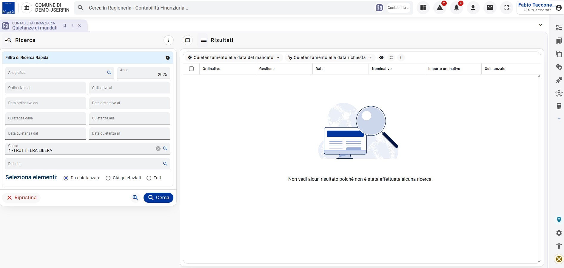Click the global search magnifier icon
This screenshot has width=564, height=268.
pos(80,8)
